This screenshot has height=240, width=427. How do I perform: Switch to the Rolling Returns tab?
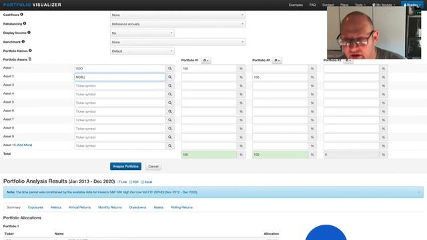(x=181, y=207)
